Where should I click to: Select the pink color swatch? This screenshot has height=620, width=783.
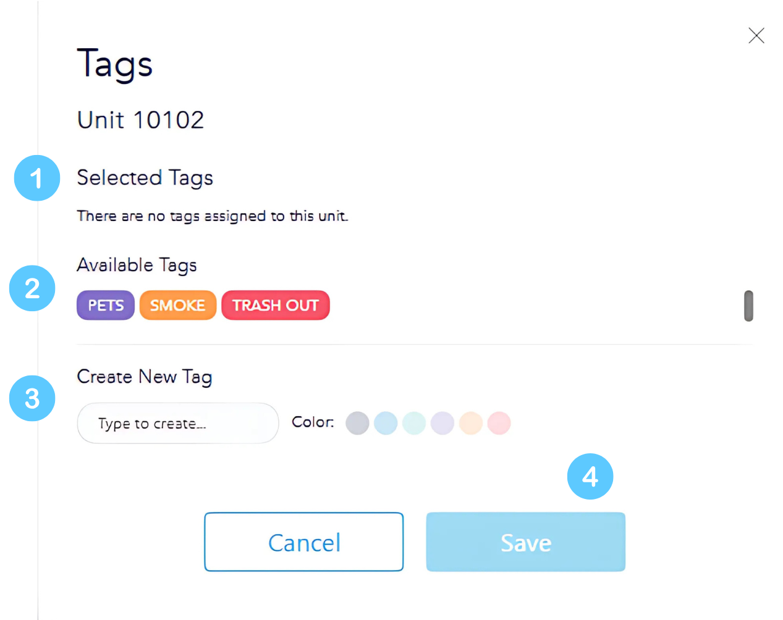(499, 424)
